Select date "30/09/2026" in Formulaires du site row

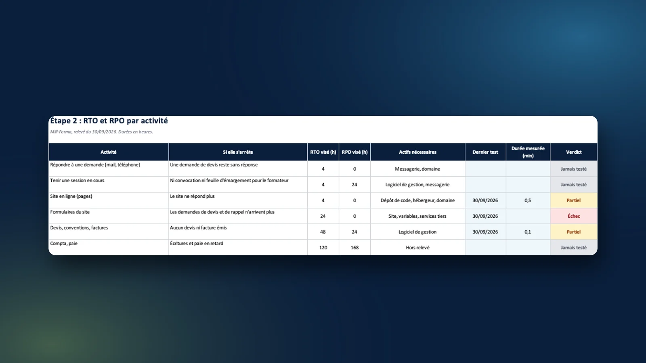coord(485,216)
